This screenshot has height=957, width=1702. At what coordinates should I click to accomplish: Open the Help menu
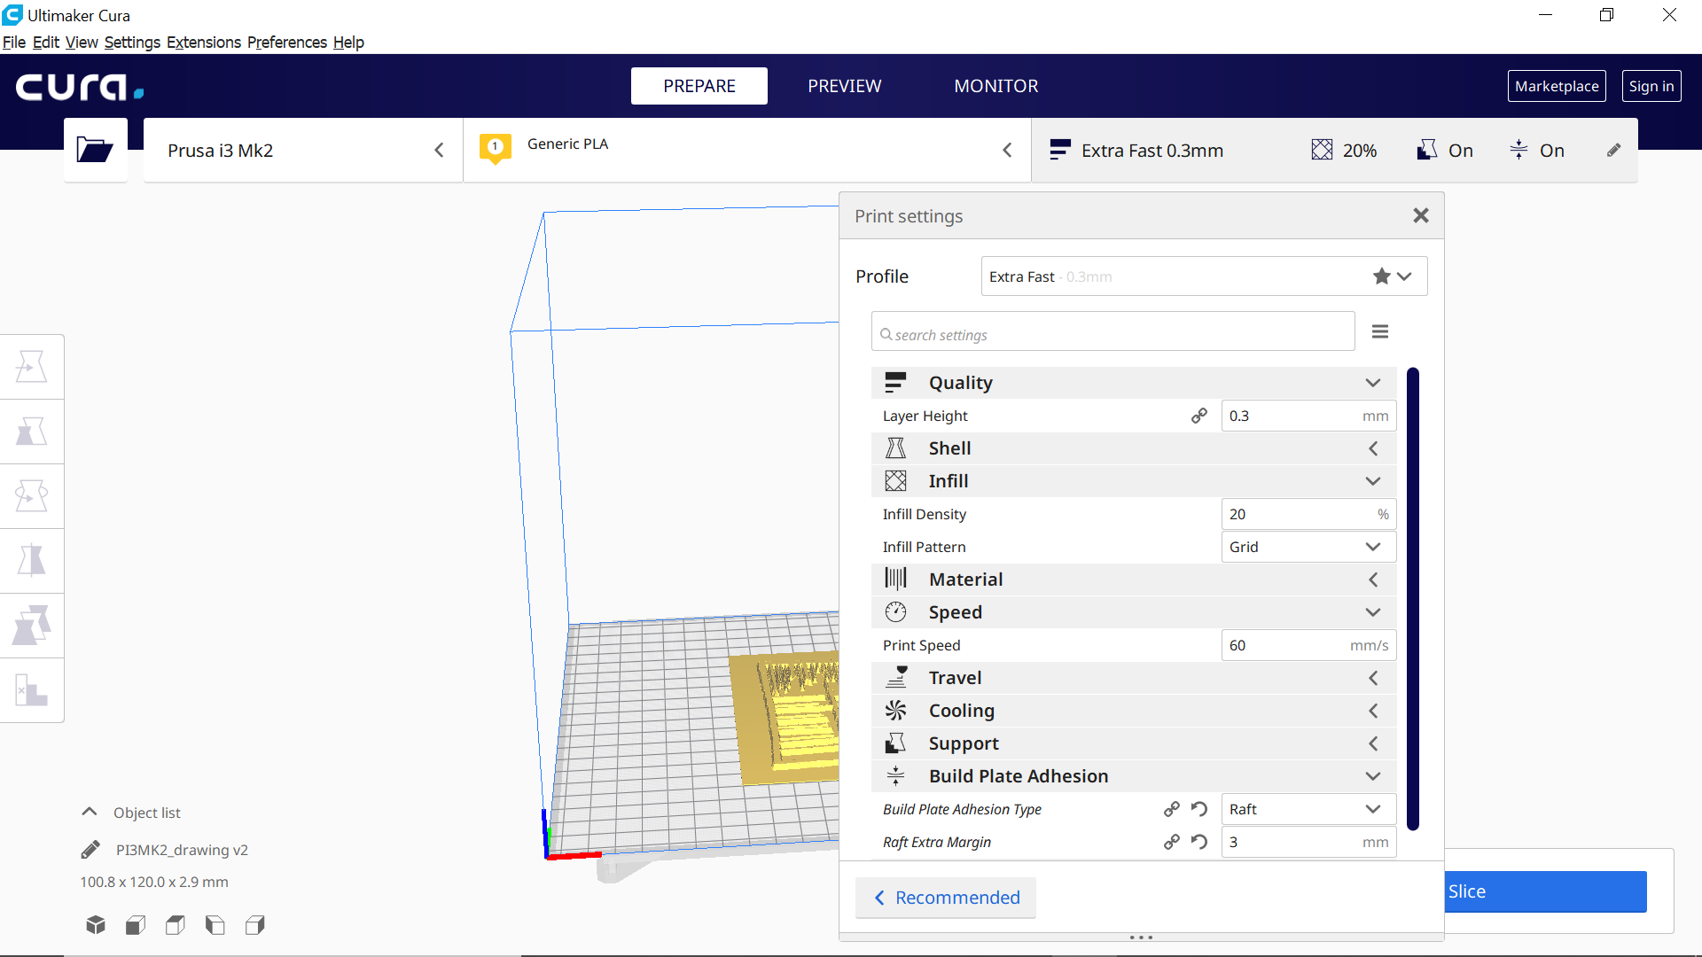point(348,43)
